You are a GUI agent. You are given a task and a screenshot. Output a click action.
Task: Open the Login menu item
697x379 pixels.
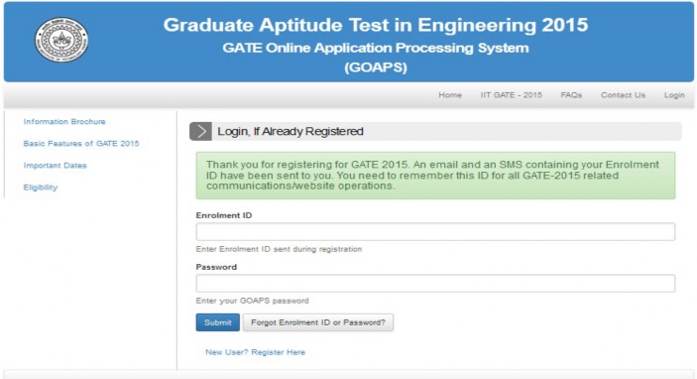click(674, 95)
